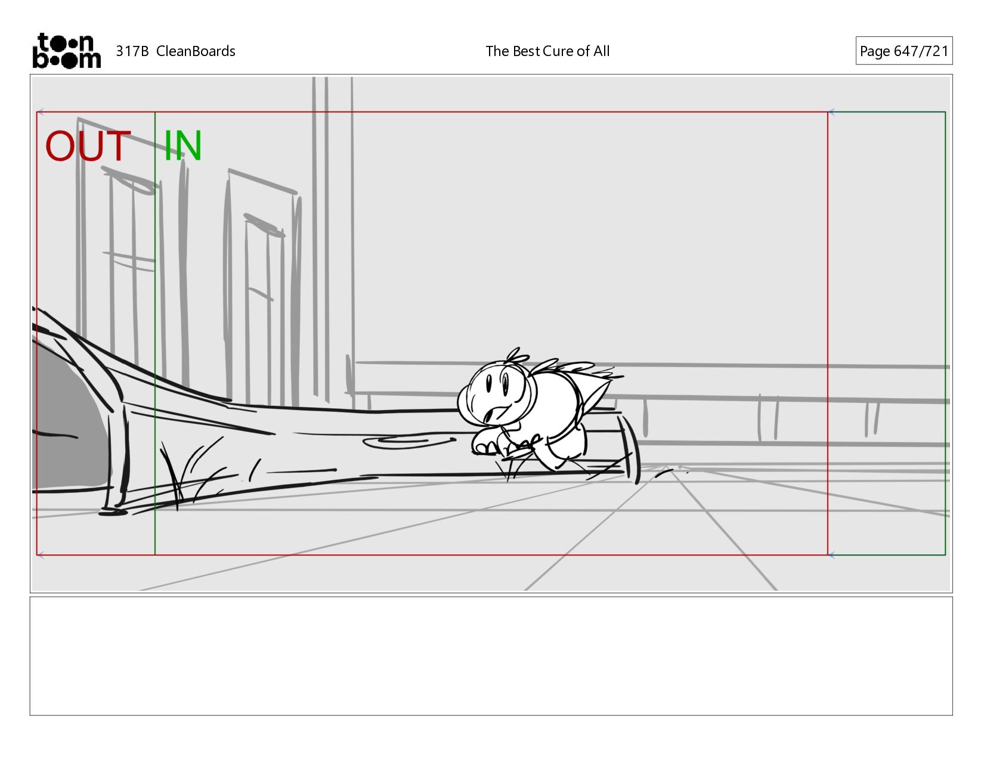Screen dimensions: 984x760
Task: Click the 'Page 647/721' box
Action: (903, 51)
